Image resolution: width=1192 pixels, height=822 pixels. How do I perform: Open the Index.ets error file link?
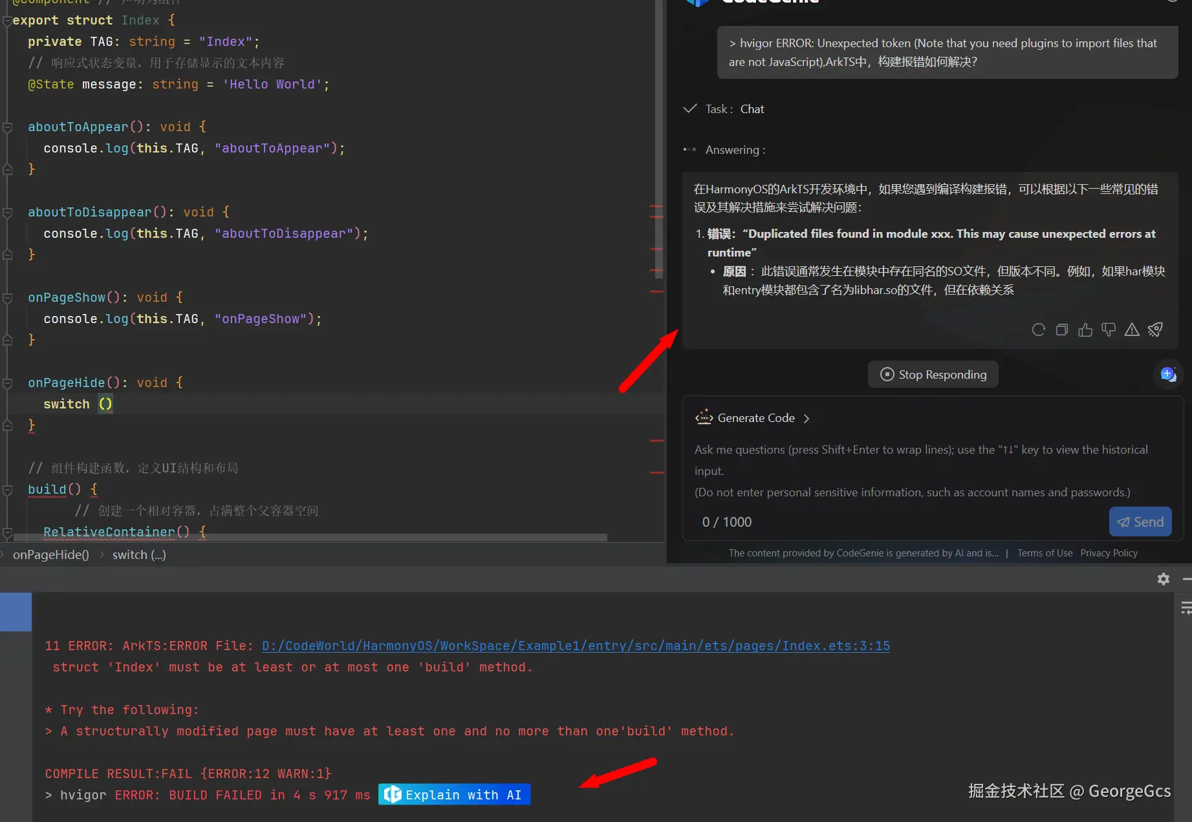[576, 646]
